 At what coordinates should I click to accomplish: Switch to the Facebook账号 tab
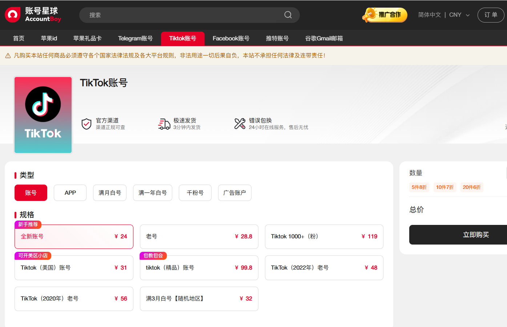(231, 39)
